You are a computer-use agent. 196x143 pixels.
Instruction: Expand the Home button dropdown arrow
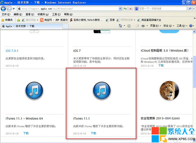click(x=124, y=26)
